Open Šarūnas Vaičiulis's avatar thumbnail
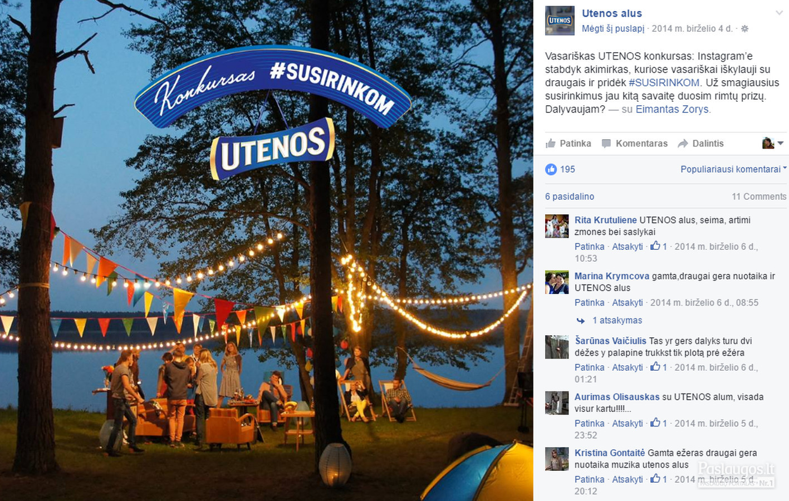 click(x=557, y=347)
